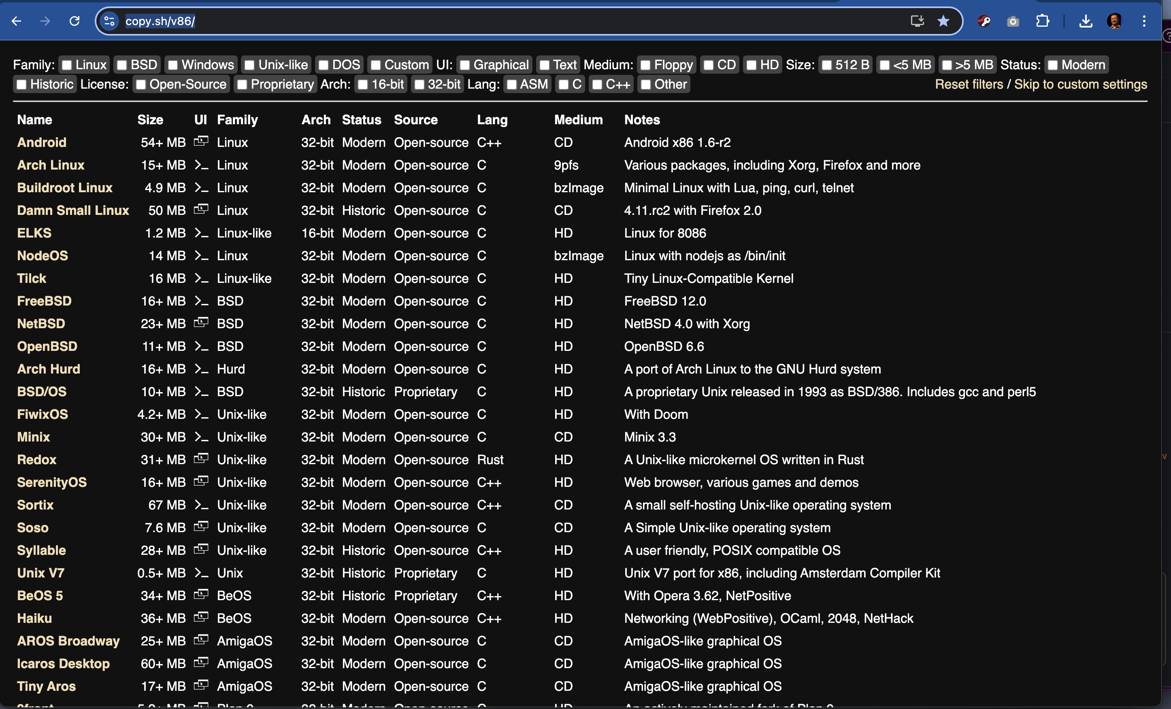Screen dimensions: 1171x709
Task: Click the bookmark star icon
Action: [x=943, y=21]
